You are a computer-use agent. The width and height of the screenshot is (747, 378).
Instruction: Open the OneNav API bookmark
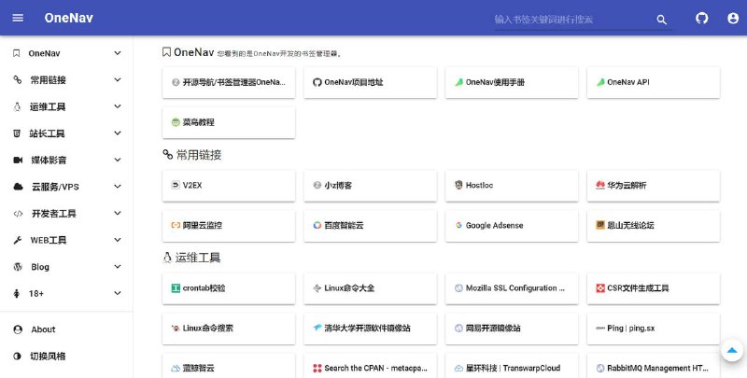coord(653,82)
